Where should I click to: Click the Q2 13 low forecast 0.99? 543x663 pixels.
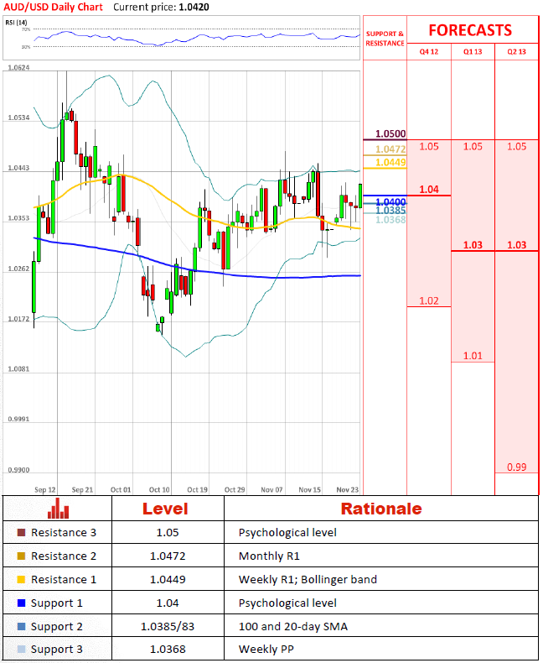(516, 467)
